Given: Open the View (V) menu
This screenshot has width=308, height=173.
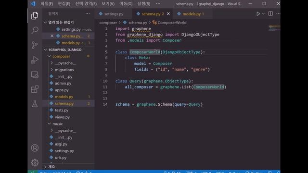Looking at the screenshot, I should click(108, 4).
